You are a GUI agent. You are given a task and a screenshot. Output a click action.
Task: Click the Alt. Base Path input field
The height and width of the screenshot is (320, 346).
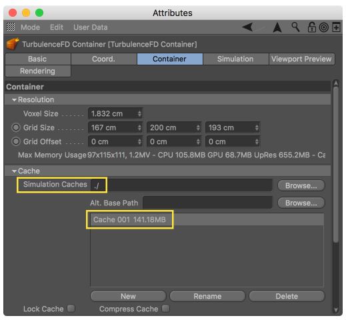207,203
